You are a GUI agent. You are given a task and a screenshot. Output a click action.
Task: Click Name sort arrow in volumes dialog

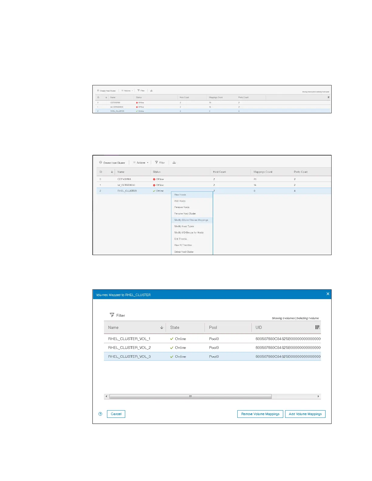click(x=162, y=328)
